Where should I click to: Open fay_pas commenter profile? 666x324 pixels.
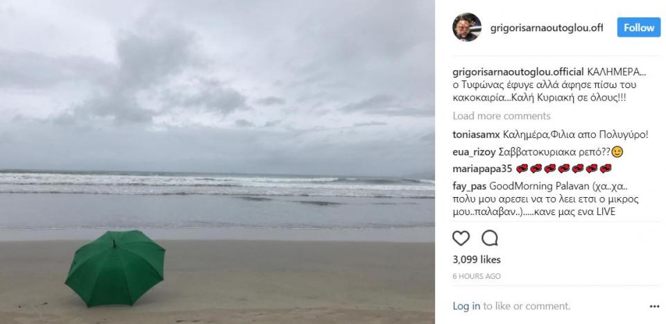tap(470, 186)
